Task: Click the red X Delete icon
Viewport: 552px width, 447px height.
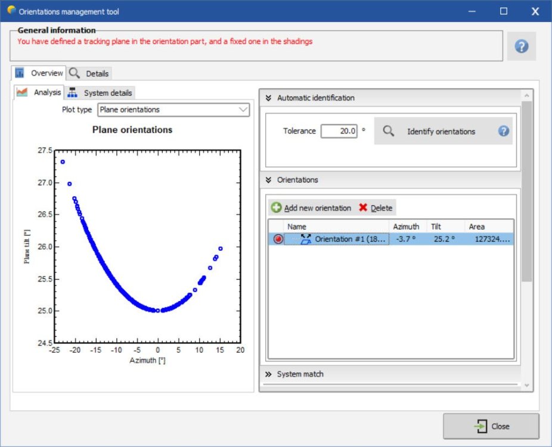Action: click(363, 208)
